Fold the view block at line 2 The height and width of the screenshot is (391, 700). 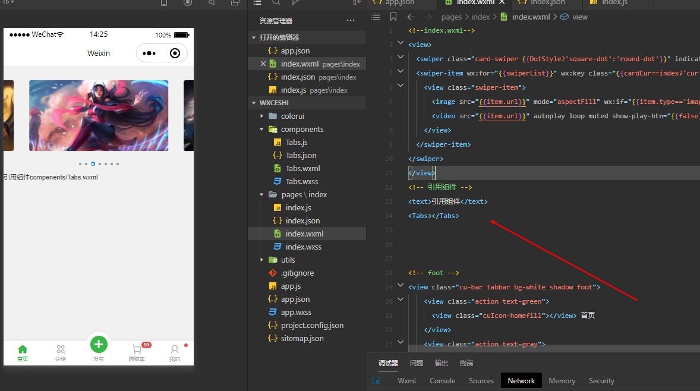401,43
